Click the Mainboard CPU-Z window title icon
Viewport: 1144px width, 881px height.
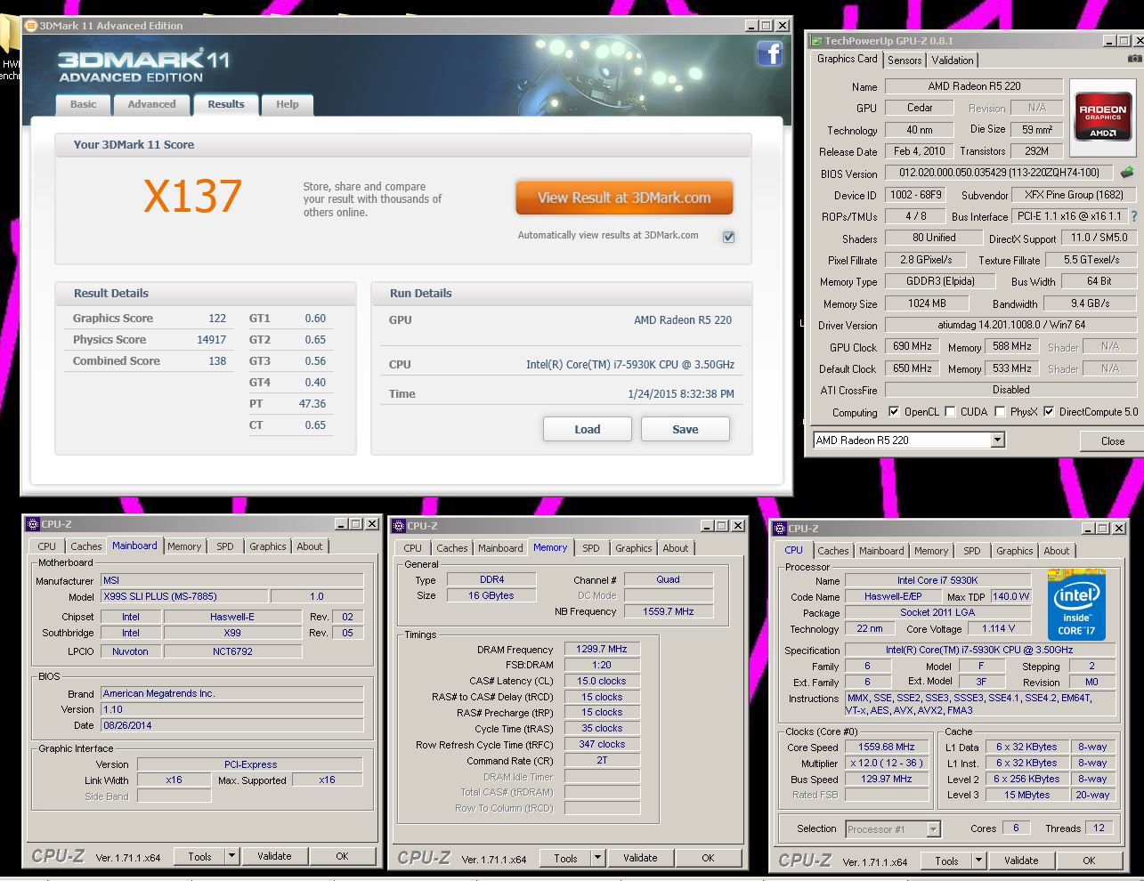click(x=33, y=524)
